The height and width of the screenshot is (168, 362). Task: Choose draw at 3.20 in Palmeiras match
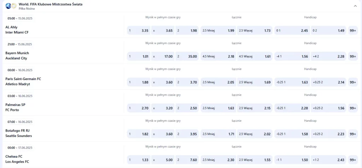pyautogui.click(x=163, y=108)
